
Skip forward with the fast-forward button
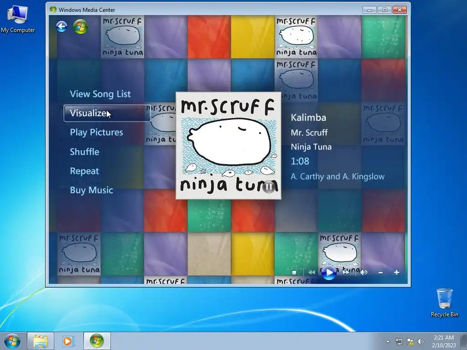(x=346, y=273)
